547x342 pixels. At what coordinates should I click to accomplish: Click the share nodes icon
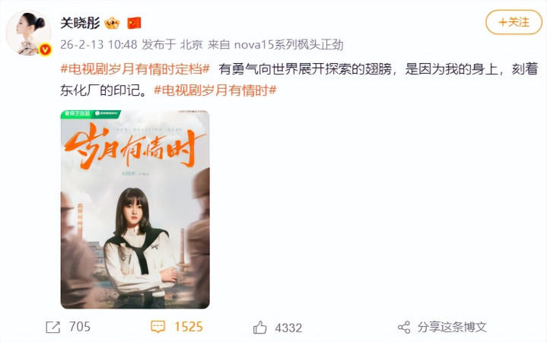click(404, 328)
